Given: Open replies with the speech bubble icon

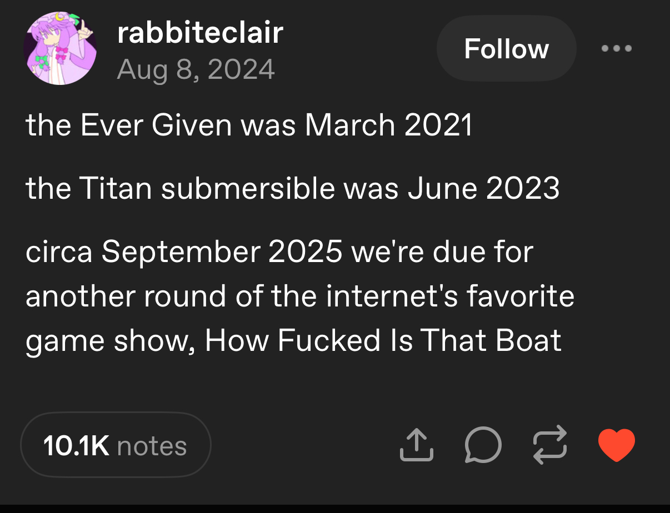Looking at the screenshot, I should coord(483,445).
